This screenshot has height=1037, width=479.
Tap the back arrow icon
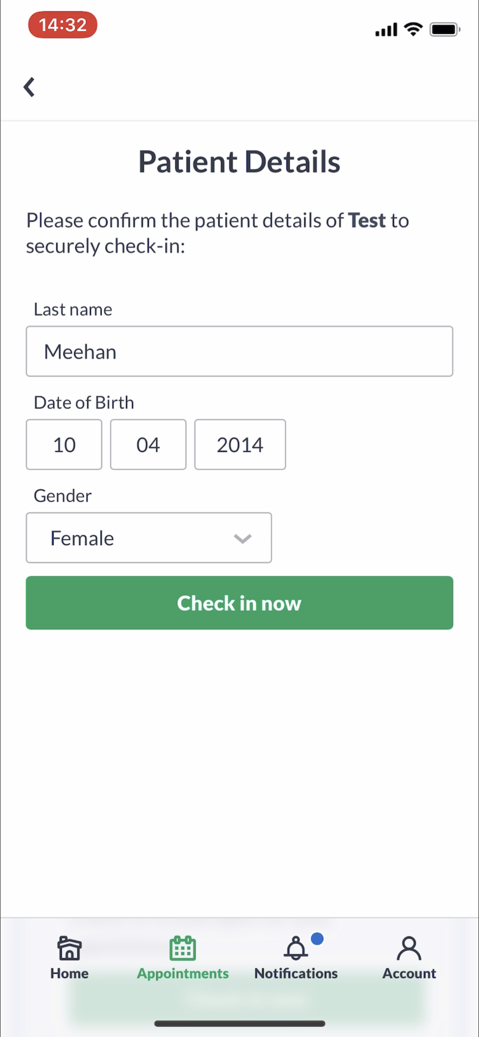click(x=29, y=87)
